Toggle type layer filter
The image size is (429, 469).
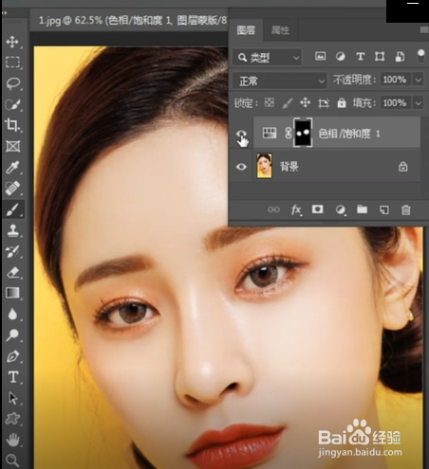tap(360, 57)
